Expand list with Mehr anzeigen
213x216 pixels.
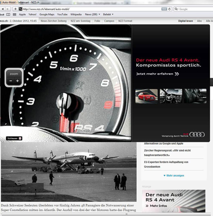point(174,176)
